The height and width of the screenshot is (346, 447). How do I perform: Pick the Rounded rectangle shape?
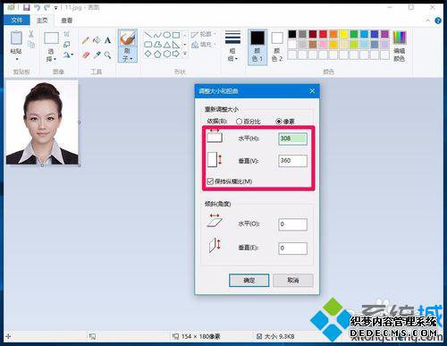(148, 45)
